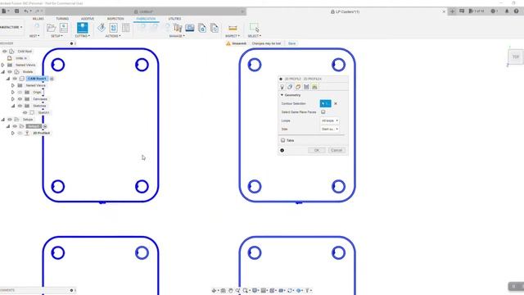Viewport: 524px width, 295px height.
Task: Expand the Origin folder
Action: (x=13, y=93)
